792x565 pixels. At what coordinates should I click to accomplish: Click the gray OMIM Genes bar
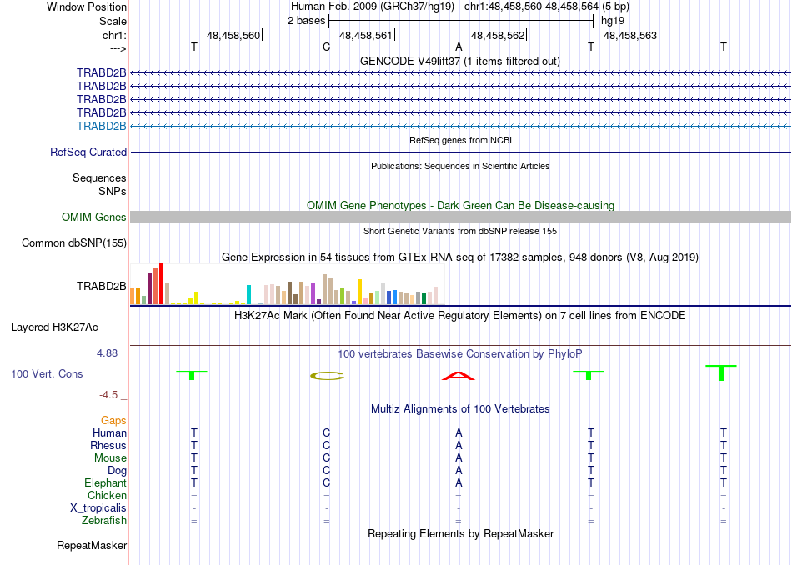(x=460, y=217)
